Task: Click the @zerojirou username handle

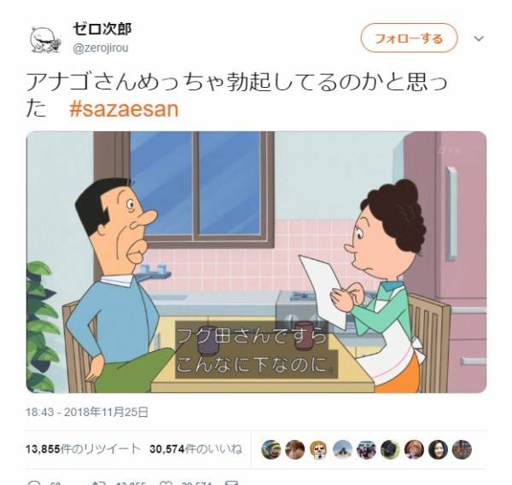Action: (x=101, y=48)
